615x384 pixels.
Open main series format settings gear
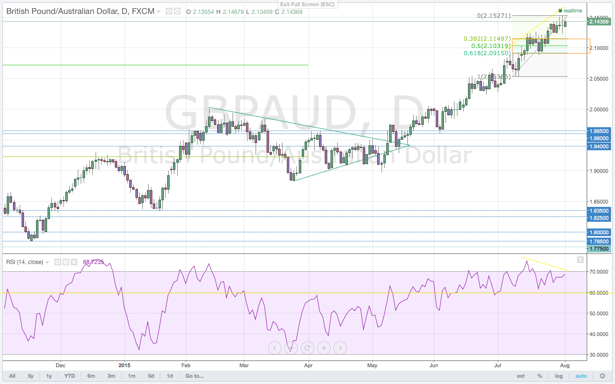[x=177, y=11]
